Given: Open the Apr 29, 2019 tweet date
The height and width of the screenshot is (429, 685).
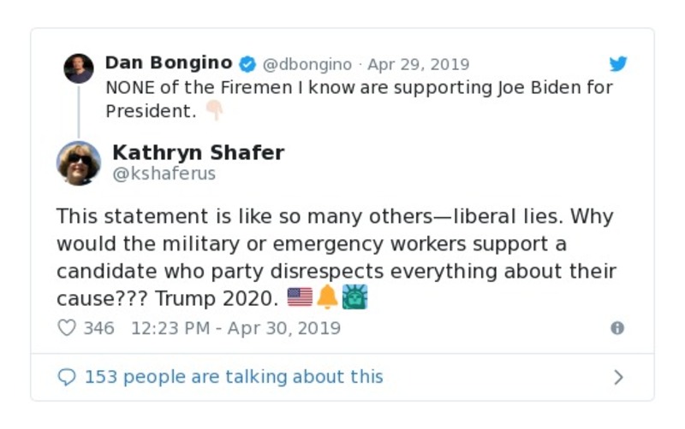Looking at the screenshot, I should pos(418,65).
